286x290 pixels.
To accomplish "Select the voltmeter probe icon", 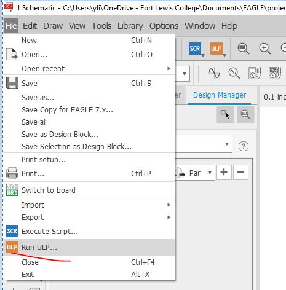I will [x=255, y=73].
